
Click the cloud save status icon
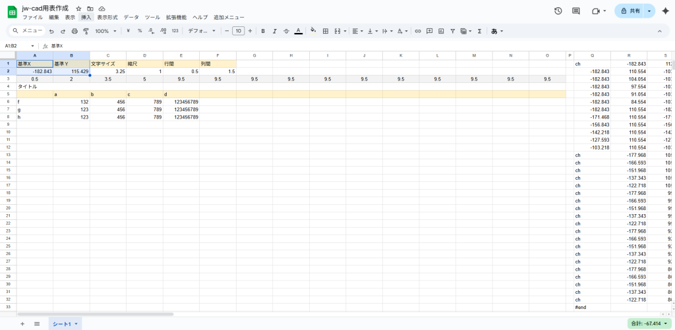tap(102, 9)
